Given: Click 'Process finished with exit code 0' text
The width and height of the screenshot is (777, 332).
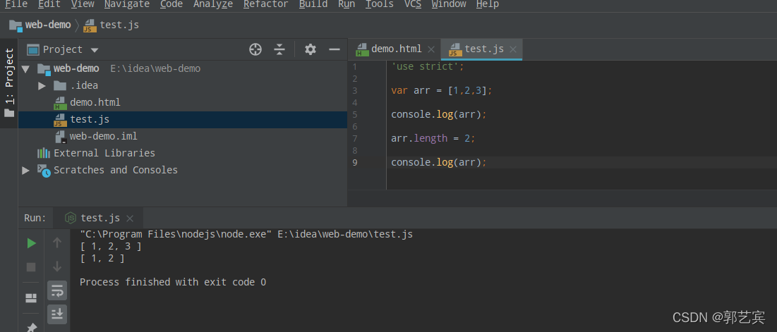Looking at the screenshot, I should coord(173,283).
